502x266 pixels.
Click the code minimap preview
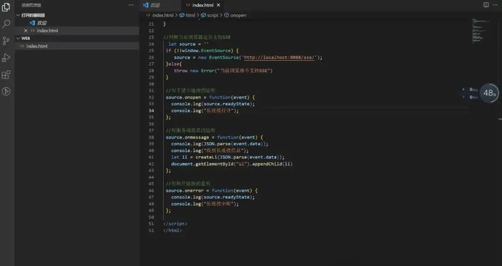[x=481, y=31]
